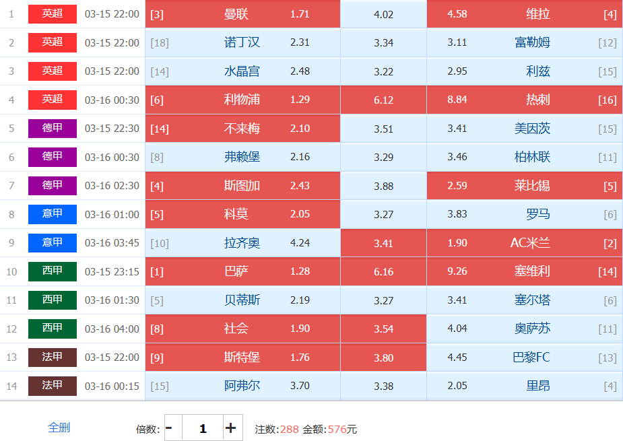Select draw odds 3.34 in 诺丁汉 match

(383, 43)
